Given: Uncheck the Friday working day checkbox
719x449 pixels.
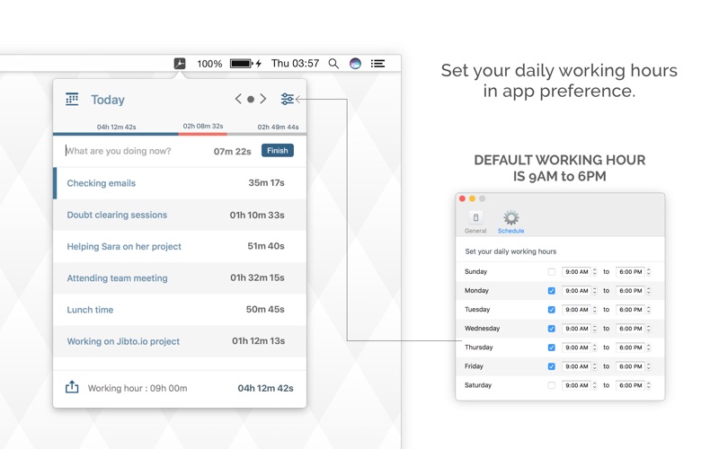Looking at the screenshot, I should [551, 366].
